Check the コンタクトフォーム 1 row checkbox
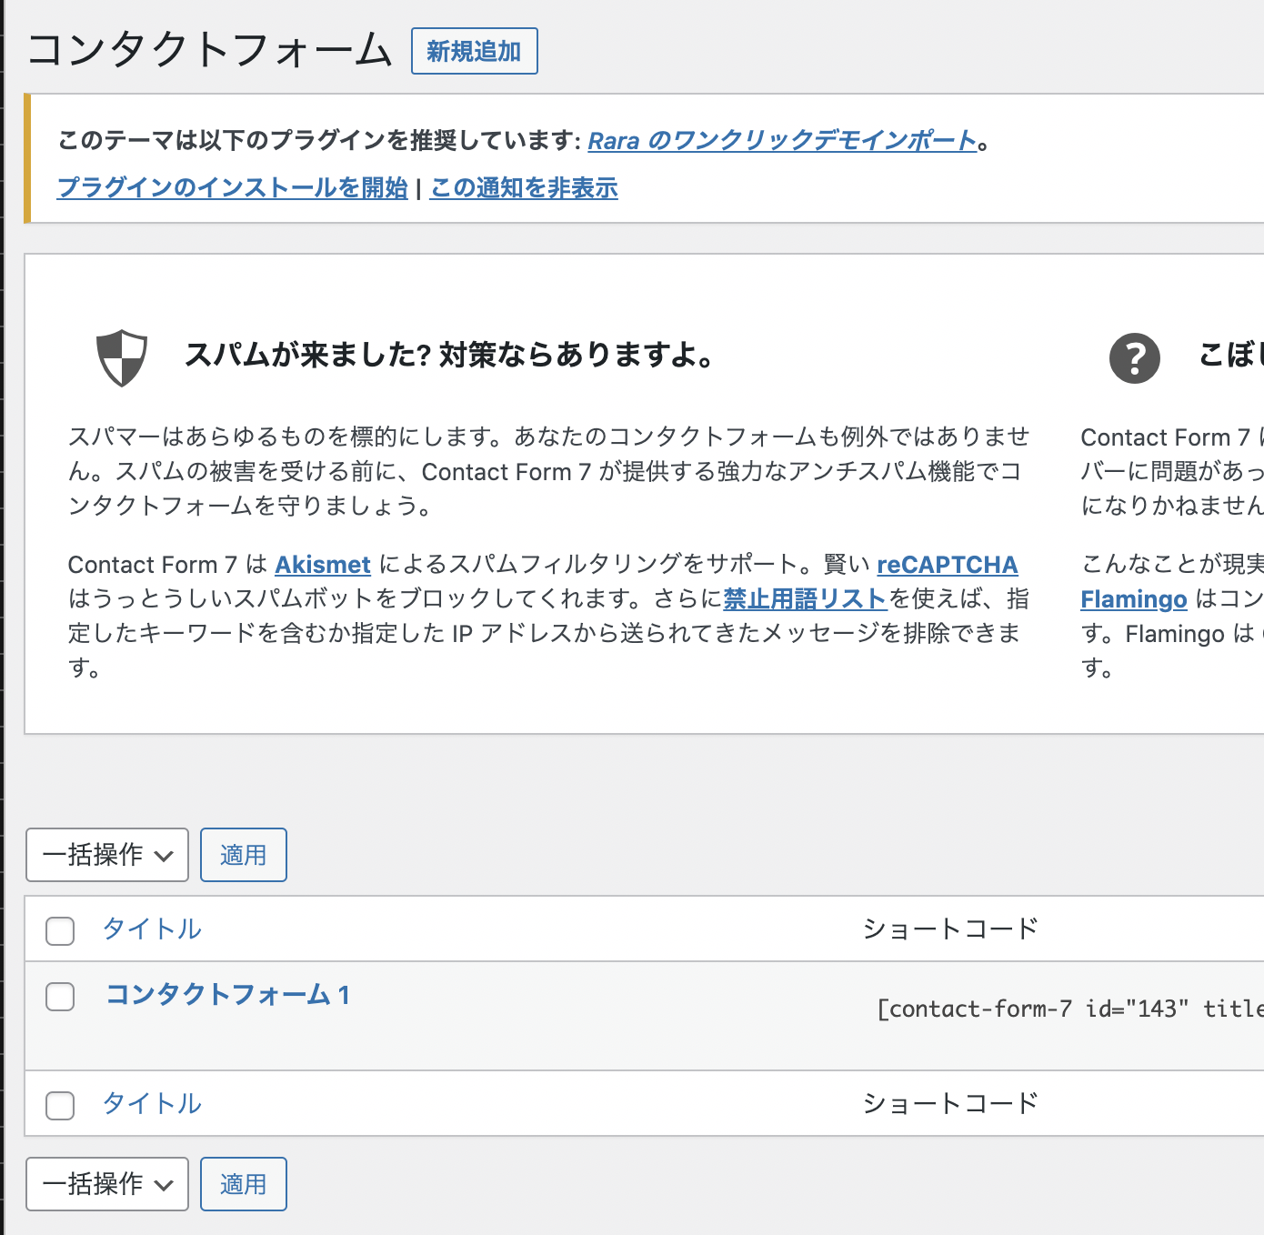The image size is (1264, 1235). pos(60,996)
